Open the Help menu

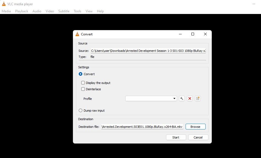(100, 11)
